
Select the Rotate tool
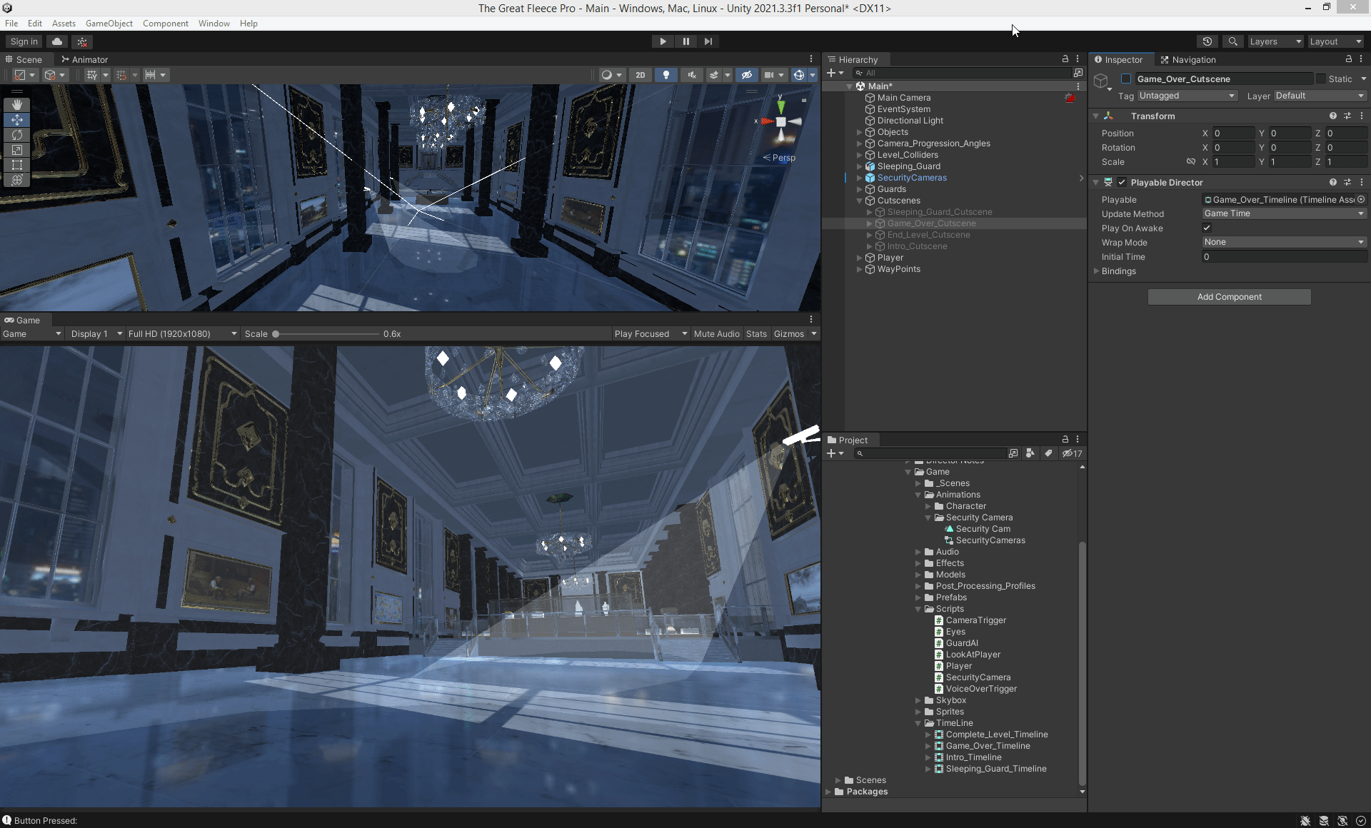click(17, 135)
